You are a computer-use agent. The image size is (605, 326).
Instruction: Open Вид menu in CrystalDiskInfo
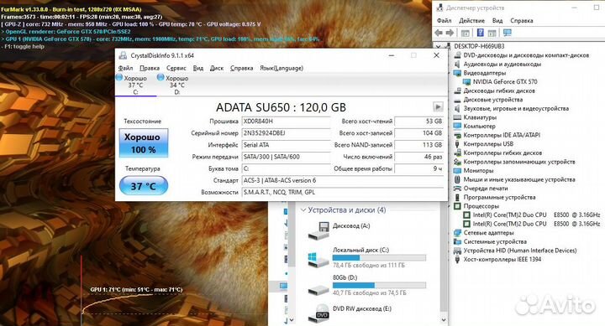click(198, 68)
